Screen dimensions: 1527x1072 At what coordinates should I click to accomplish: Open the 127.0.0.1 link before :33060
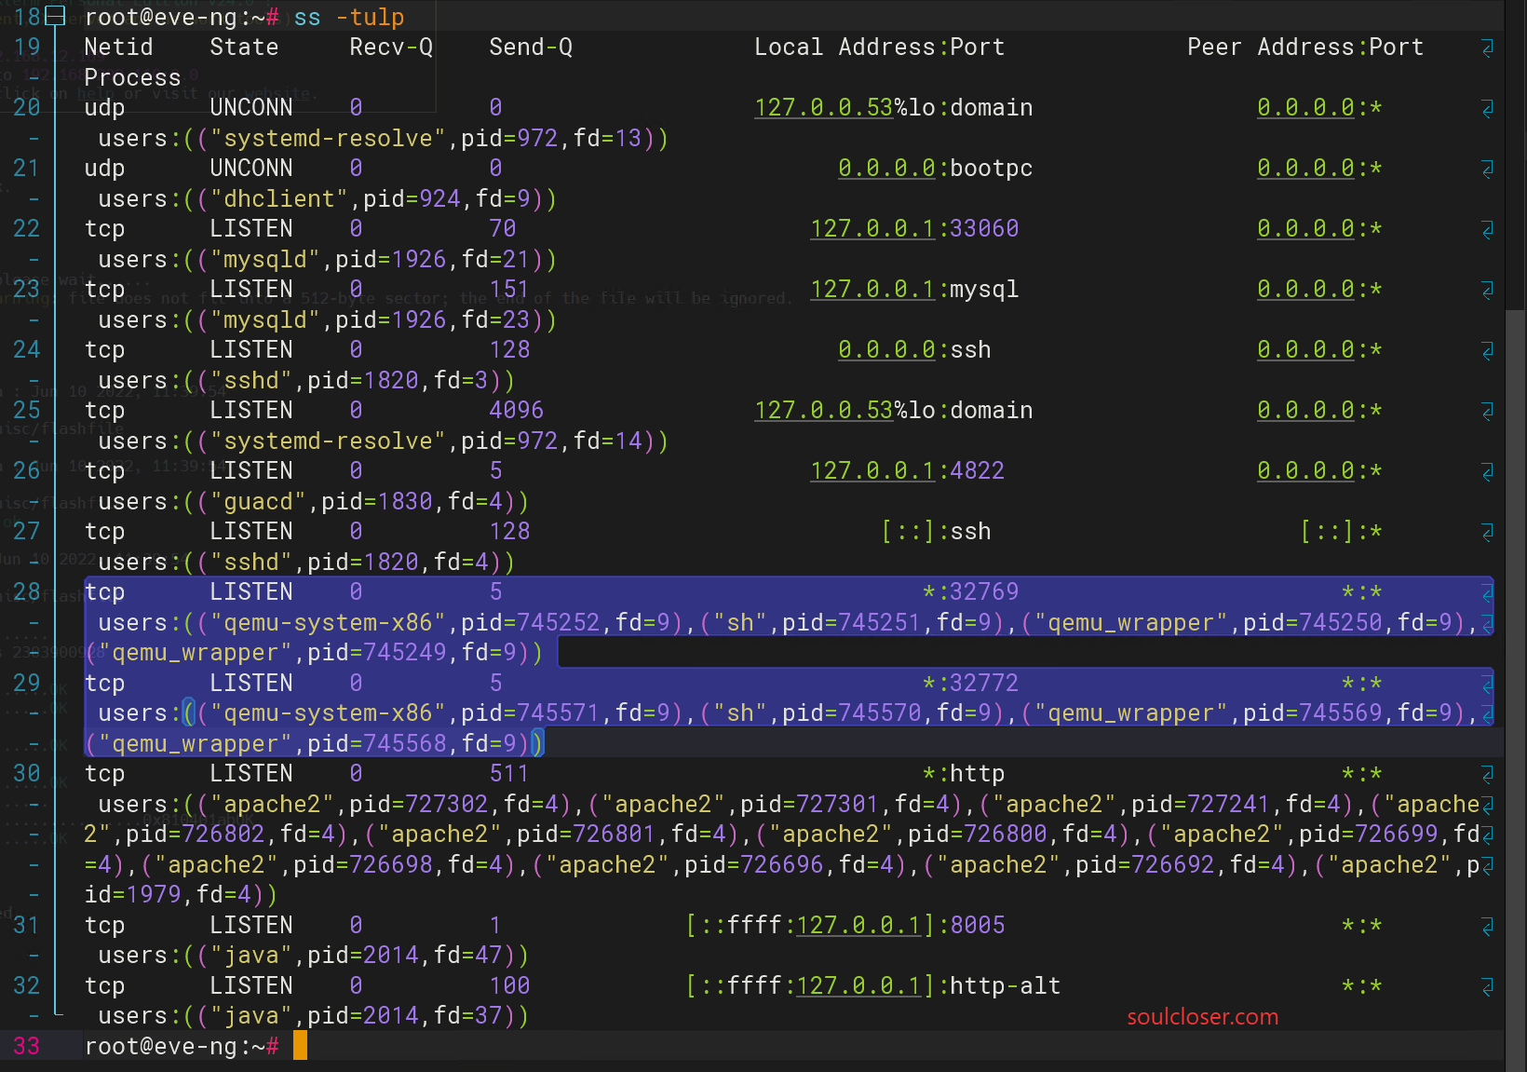[x=873, y=229]
